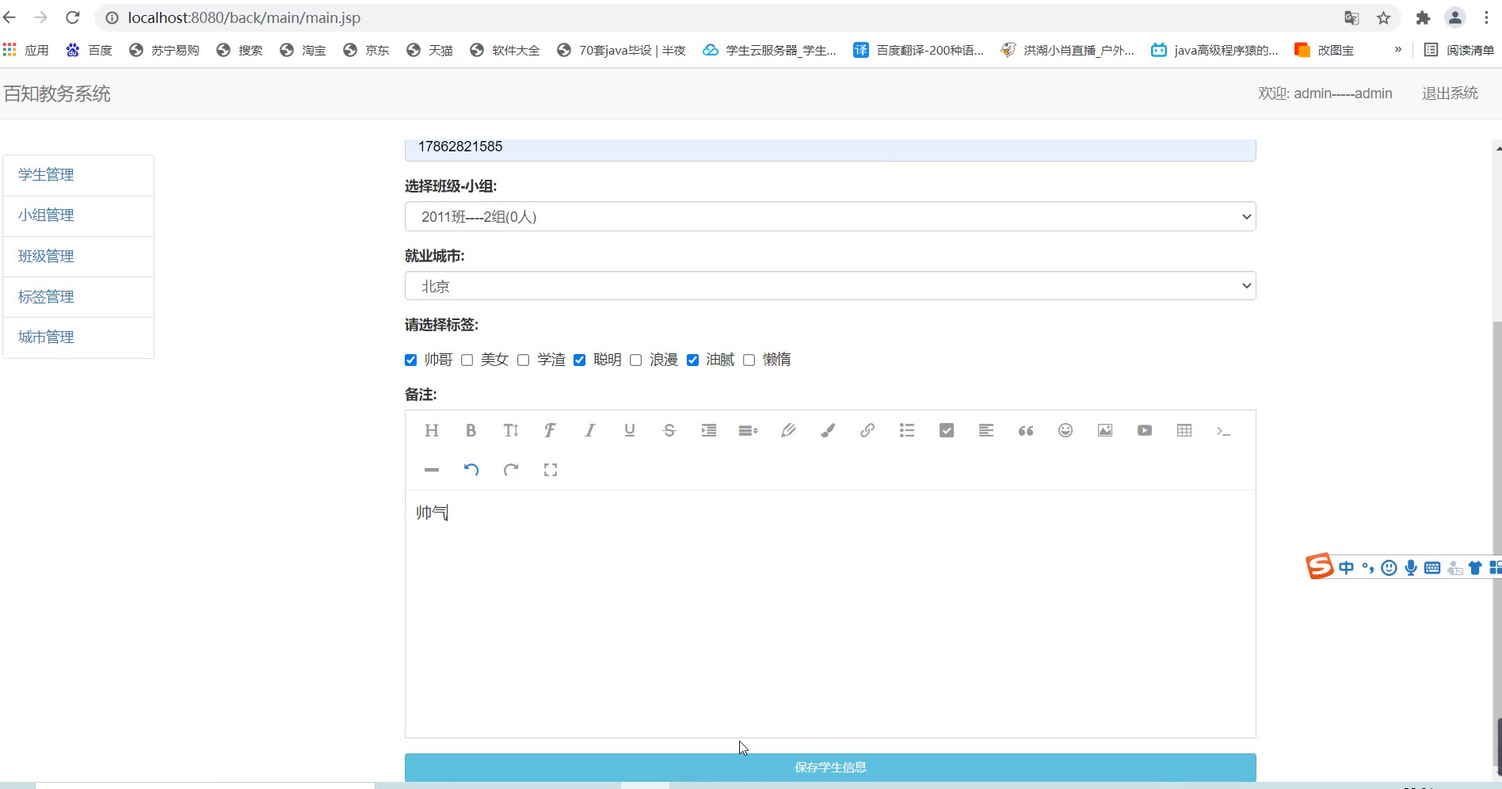Click into the 备注 editor text area
1502x789 pixels.
click(x=830, y=613)
